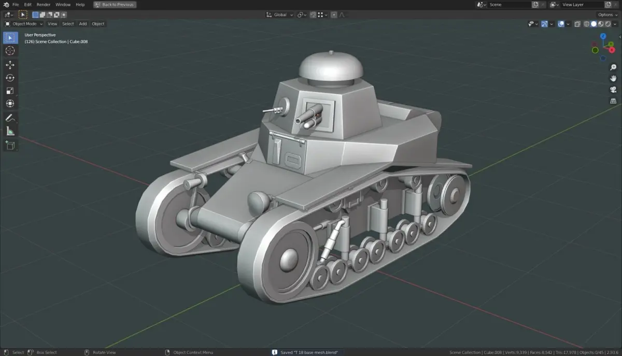The image size is (622, 356).
Task: Click the Scene name field
Action: [x=510, y=5]
